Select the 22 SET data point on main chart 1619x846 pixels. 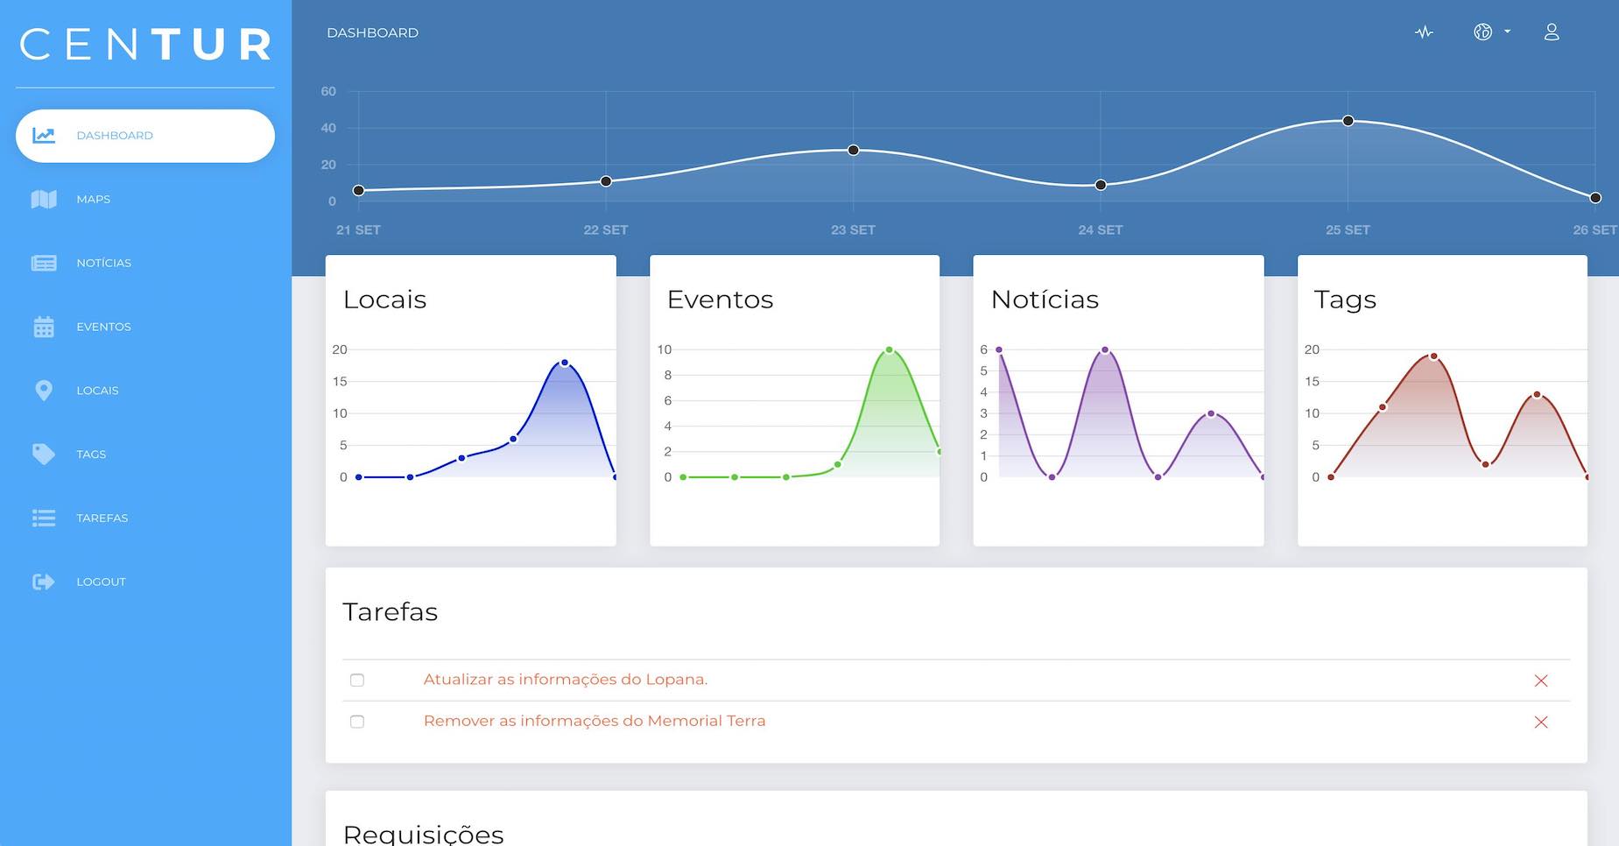(x=606, y=181)
